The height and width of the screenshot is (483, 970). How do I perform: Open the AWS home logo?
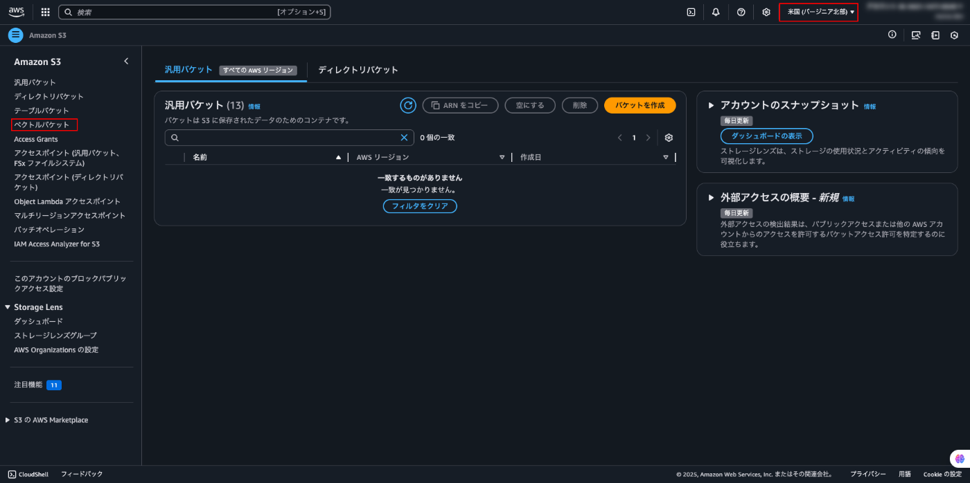(17, 12)
